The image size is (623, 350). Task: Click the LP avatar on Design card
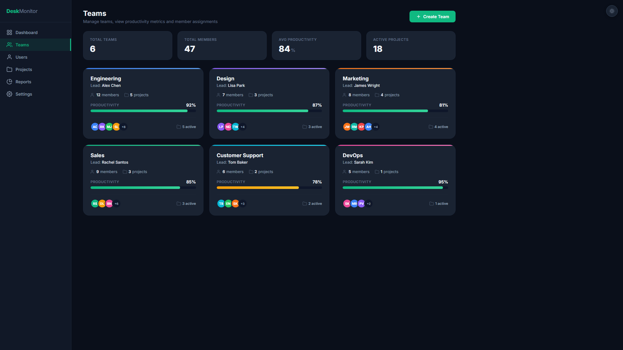(221, 127)
